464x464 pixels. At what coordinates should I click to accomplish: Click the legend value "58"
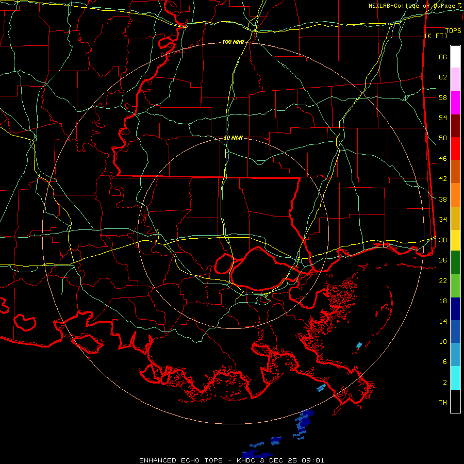443,97
